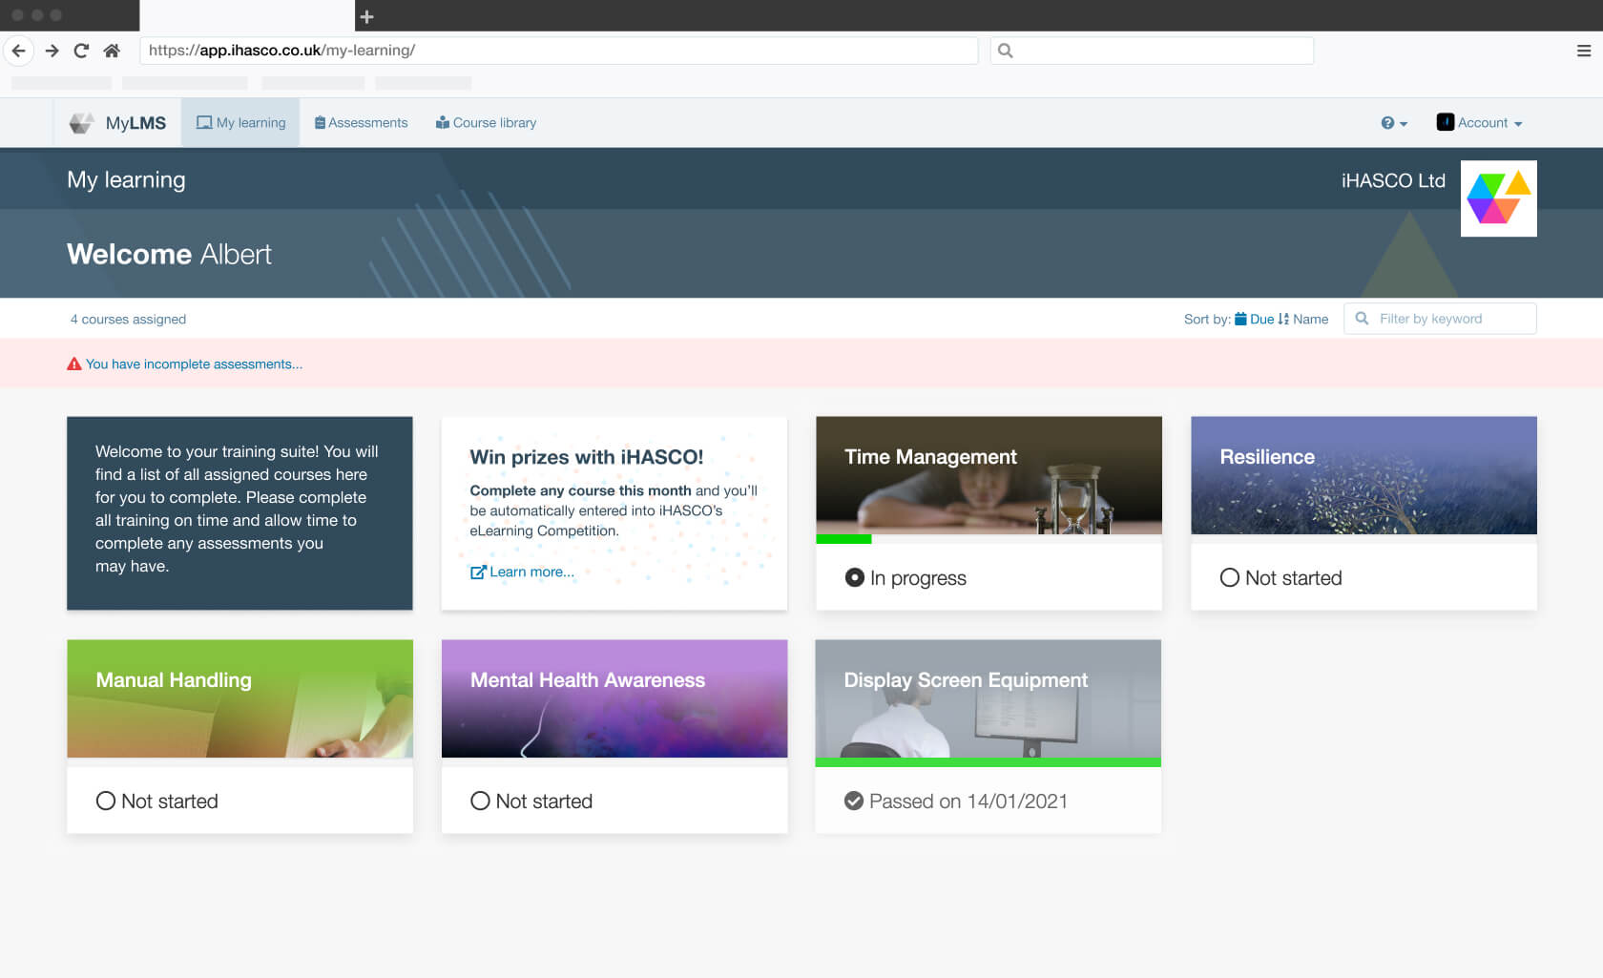
Task: Open the Resilience course card
Action: coord(1364,513)
